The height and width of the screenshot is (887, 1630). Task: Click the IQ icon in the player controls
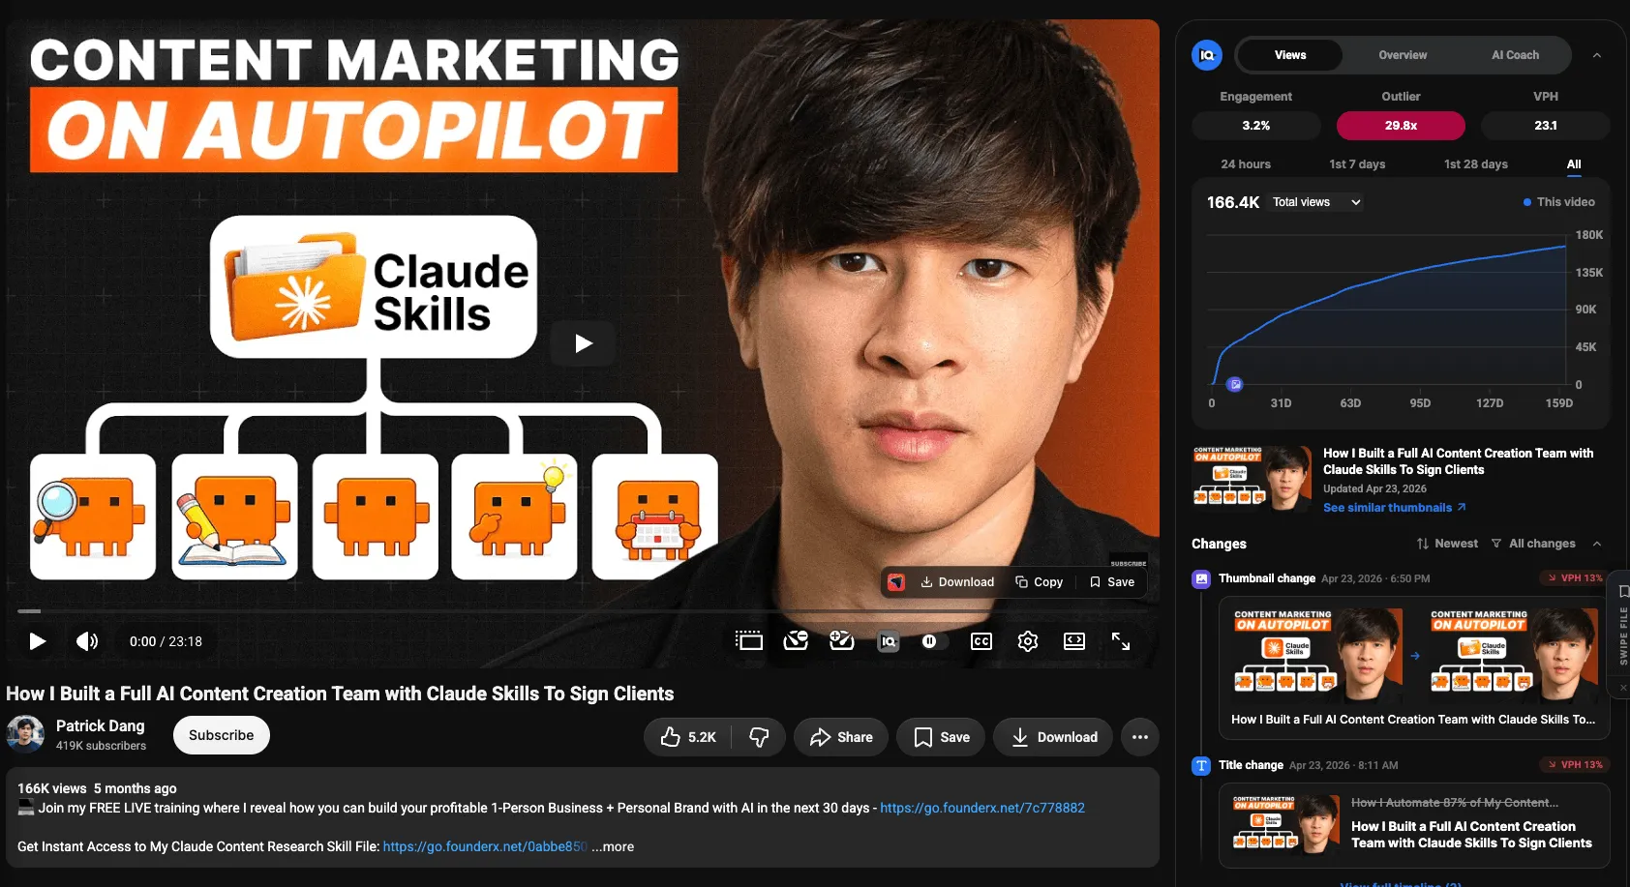coord(888,640)
